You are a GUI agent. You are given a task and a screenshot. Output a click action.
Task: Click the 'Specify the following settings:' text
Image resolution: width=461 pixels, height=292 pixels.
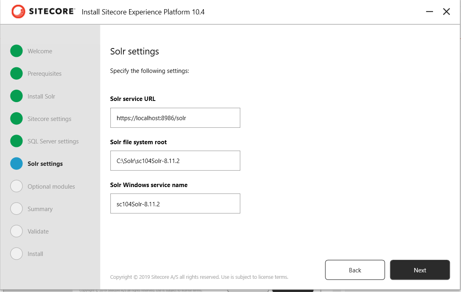pos(150,71)
